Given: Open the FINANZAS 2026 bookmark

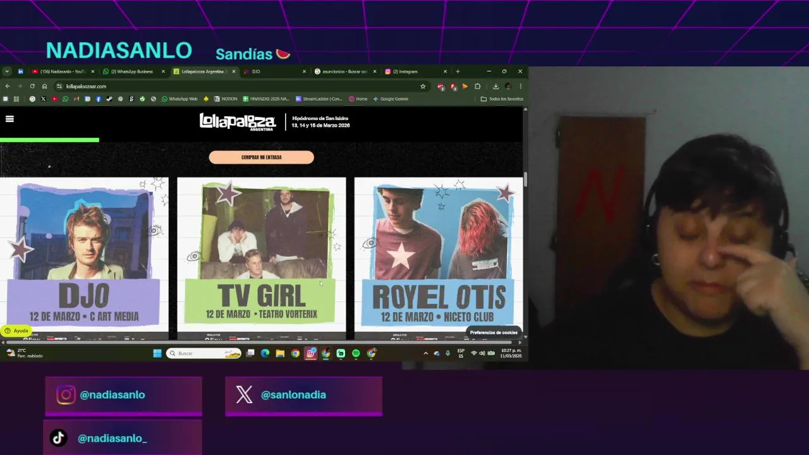Looking at the screenshot, I should click(x=266, y=99).
